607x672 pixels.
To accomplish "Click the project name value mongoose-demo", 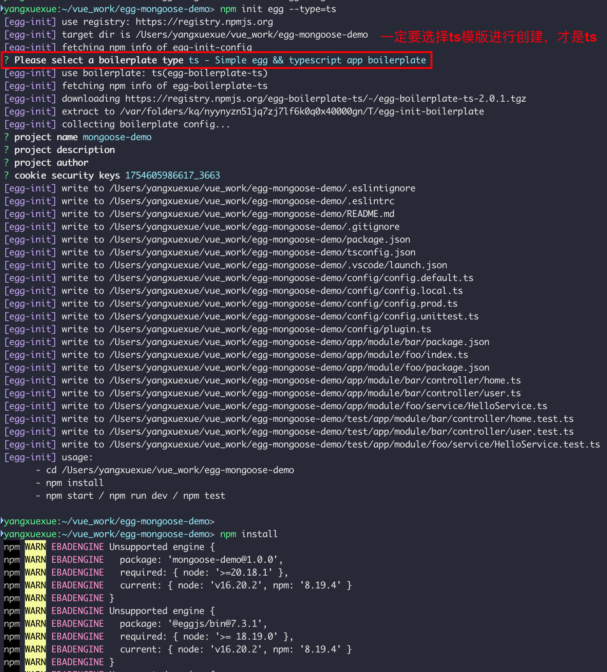I will pos(117,137).
